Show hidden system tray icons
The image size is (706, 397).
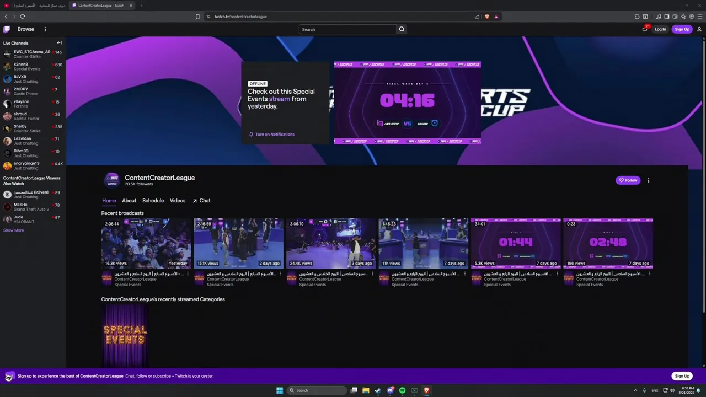click(635, 390)
